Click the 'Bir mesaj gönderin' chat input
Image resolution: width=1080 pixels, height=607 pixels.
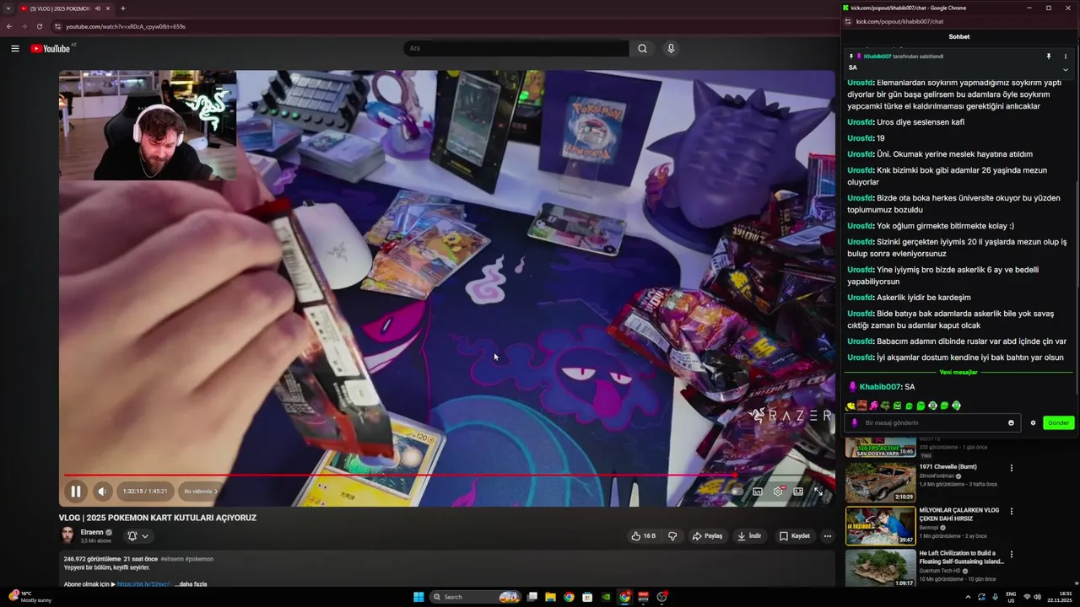point(933,423)
